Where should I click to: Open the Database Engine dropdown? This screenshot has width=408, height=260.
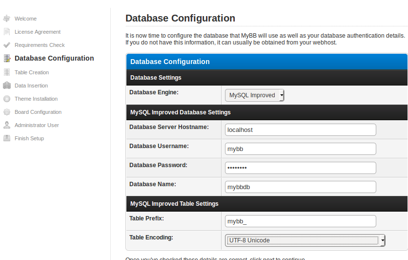pos(254,95)
